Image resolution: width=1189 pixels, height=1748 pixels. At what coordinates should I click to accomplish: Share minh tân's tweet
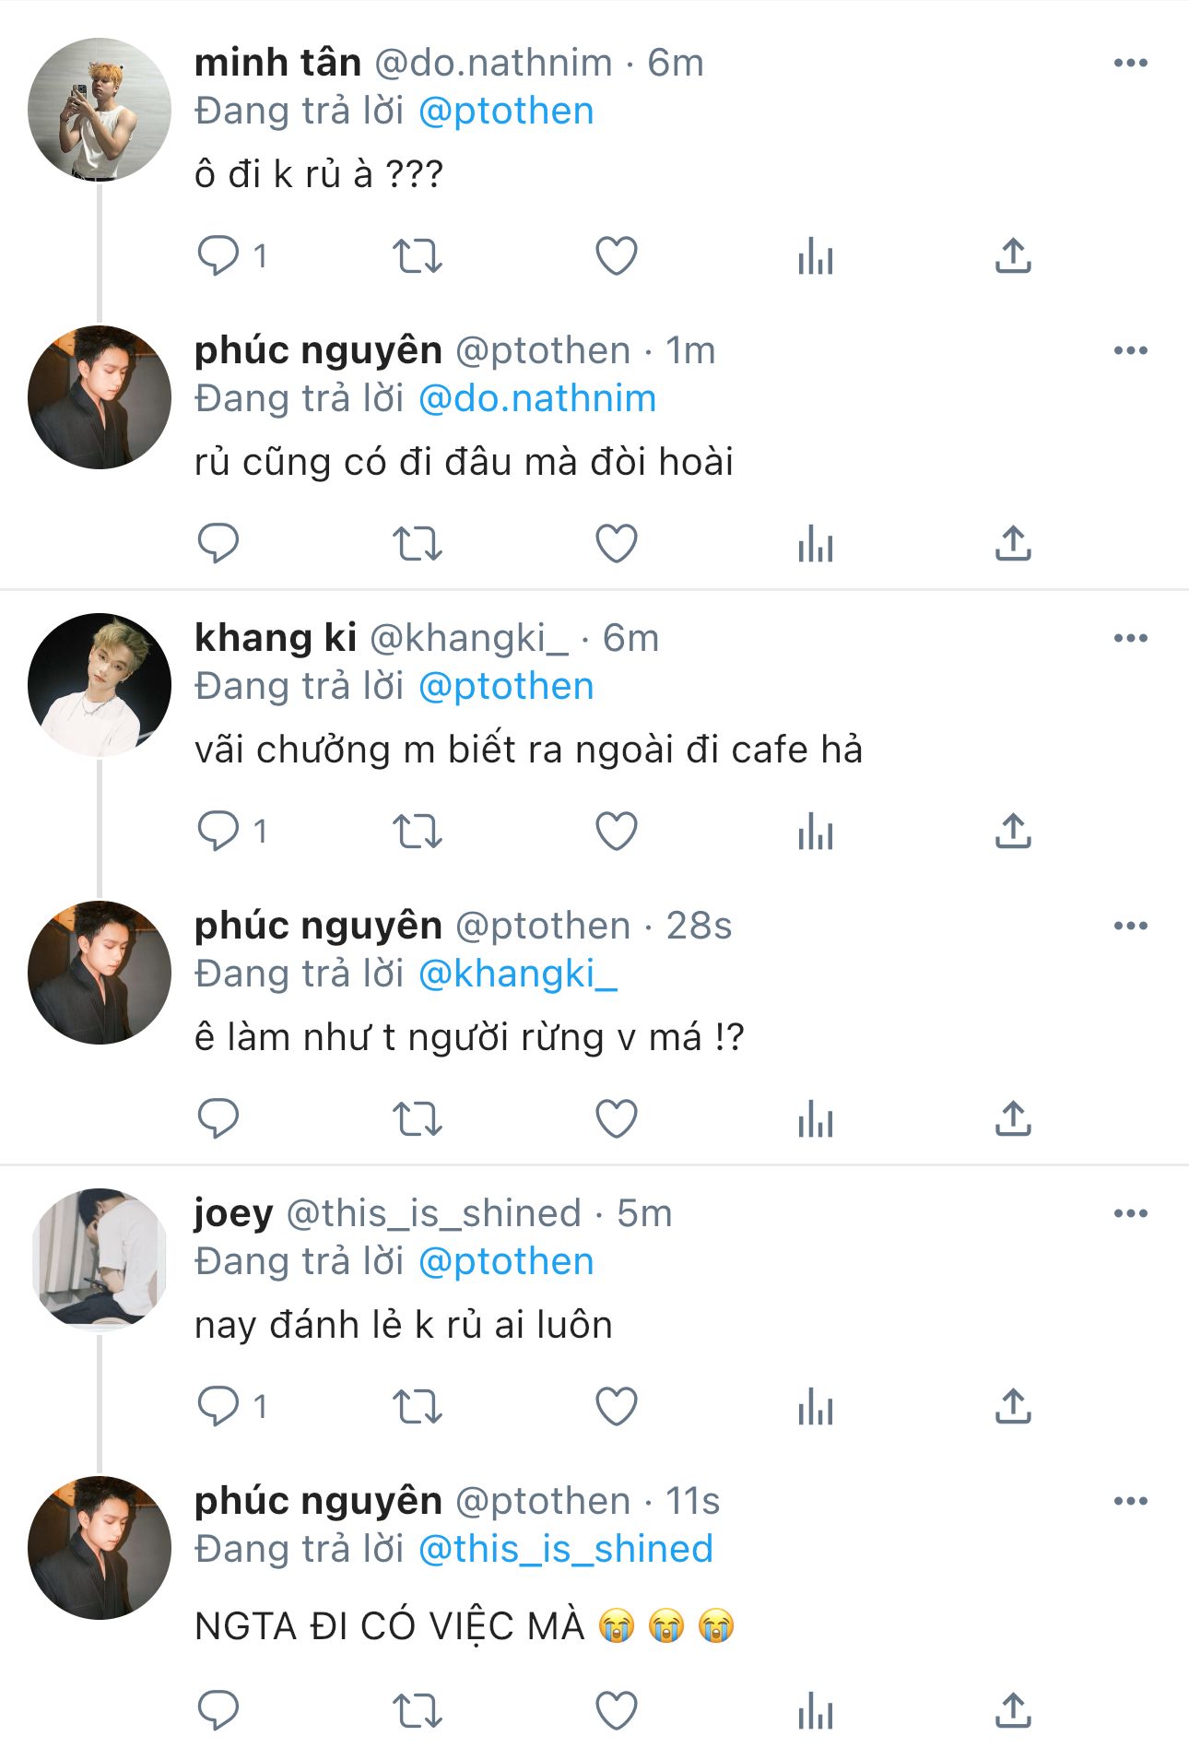[x=1013, y=255]
